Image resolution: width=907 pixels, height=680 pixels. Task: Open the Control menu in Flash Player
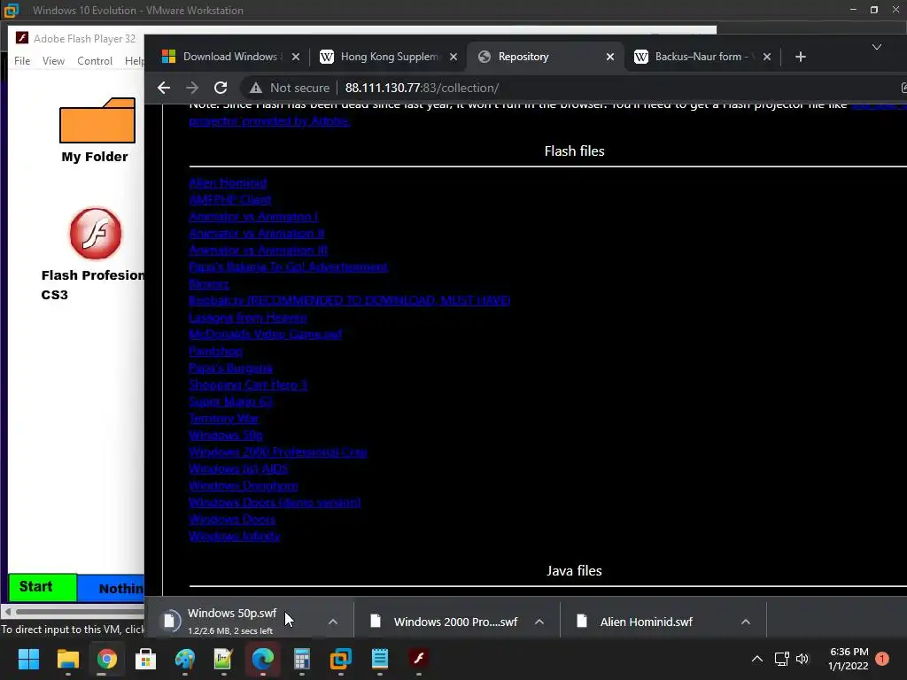(x=94, y=61)
